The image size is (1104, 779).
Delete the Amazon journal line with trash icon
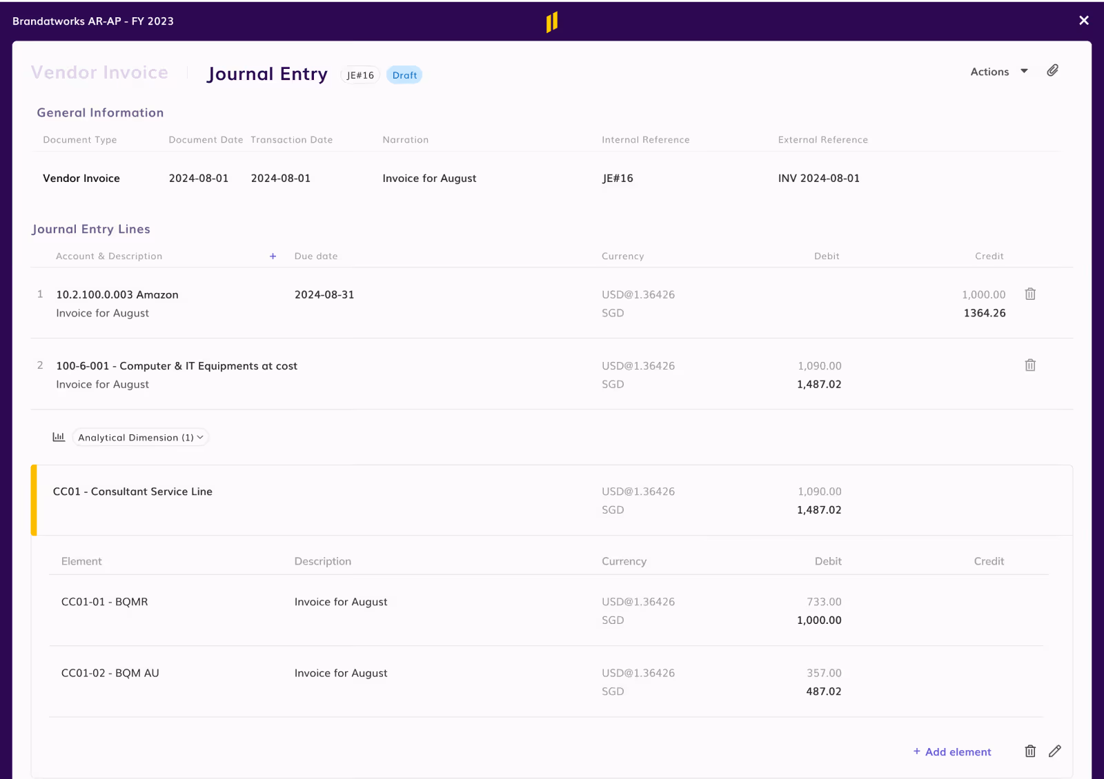coord(1030,294)
